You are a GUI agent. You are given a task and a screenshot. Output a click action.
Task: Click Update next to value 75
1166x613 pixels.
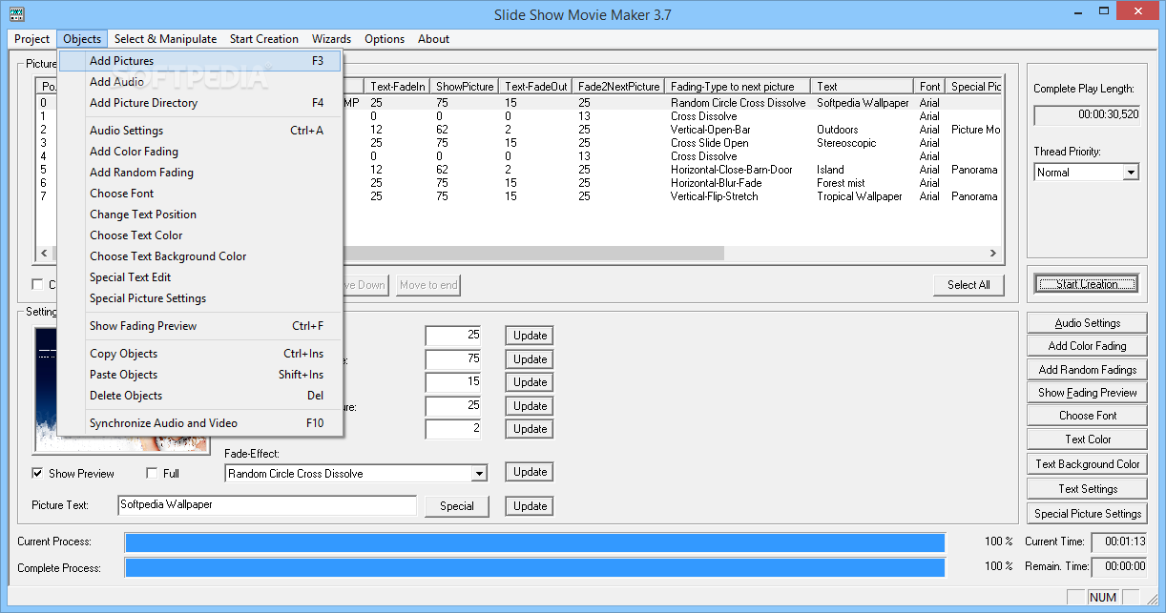(x=530, y=359)
